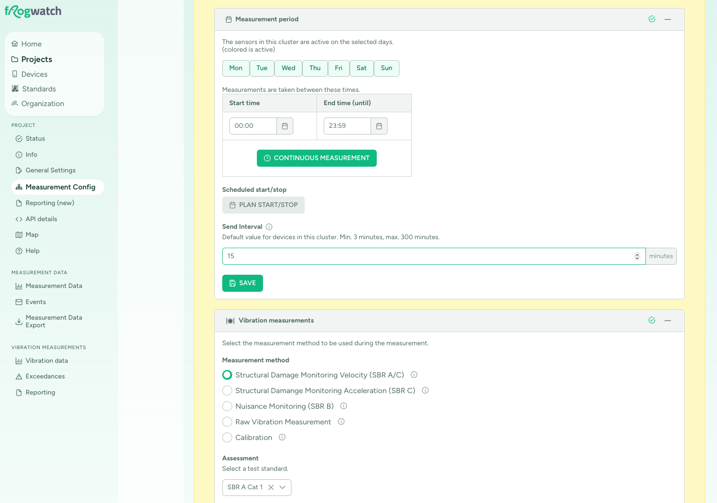This screenshot has width=717, height=503.
Task: Open Measurement Config in sidebar
Action: [x=58, y=187]
